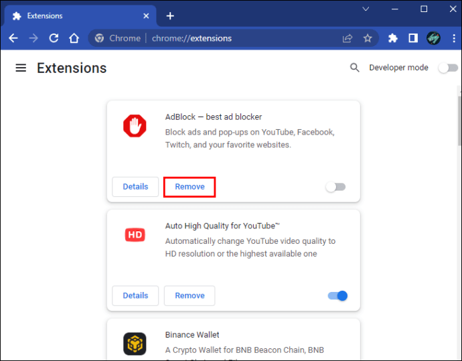Click the Auto High Quality HD icon
This screenshot has width=462, height=361.
135,234
